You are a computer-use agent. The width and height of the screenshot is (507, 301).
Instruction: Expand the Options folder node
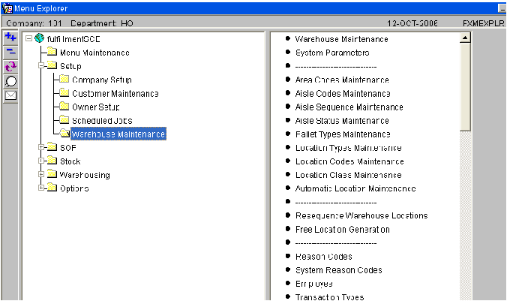coord(41,188)
